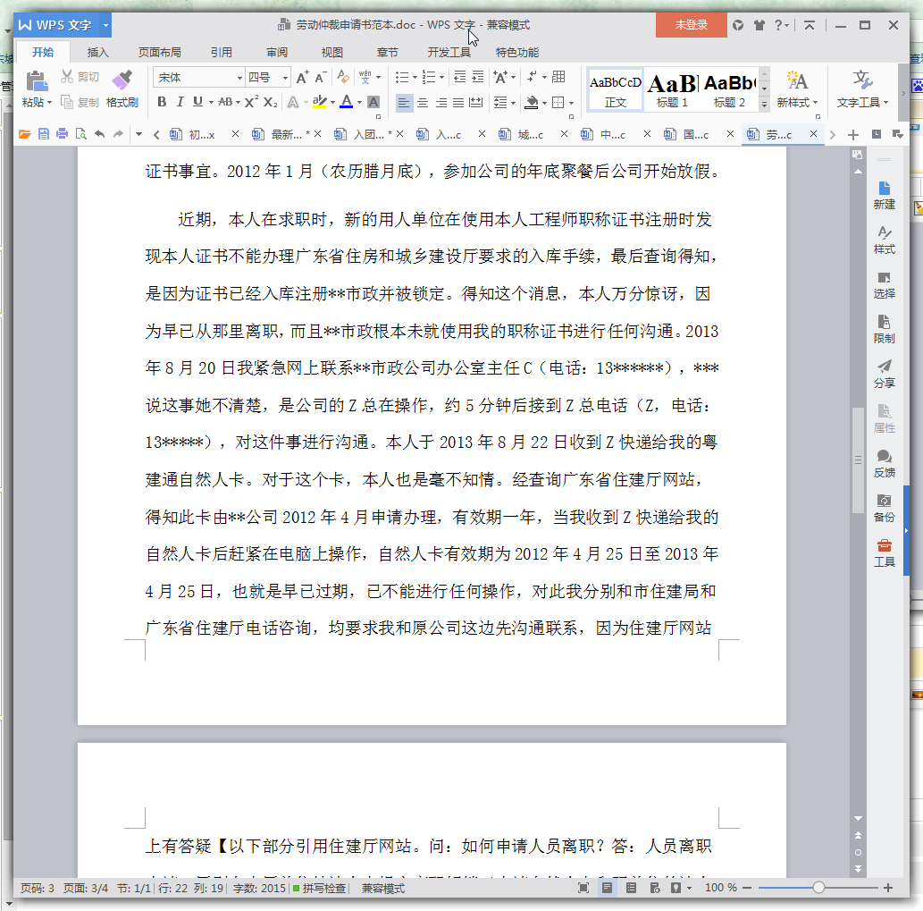Screen dimensions: 923x911
Task: Decrease font size with the A- icon
Action: click(x=320, y=77)
